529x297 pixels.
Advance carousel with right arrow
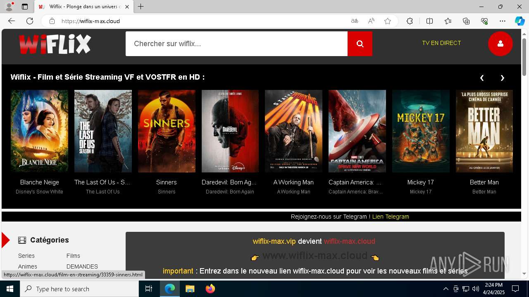503,78
